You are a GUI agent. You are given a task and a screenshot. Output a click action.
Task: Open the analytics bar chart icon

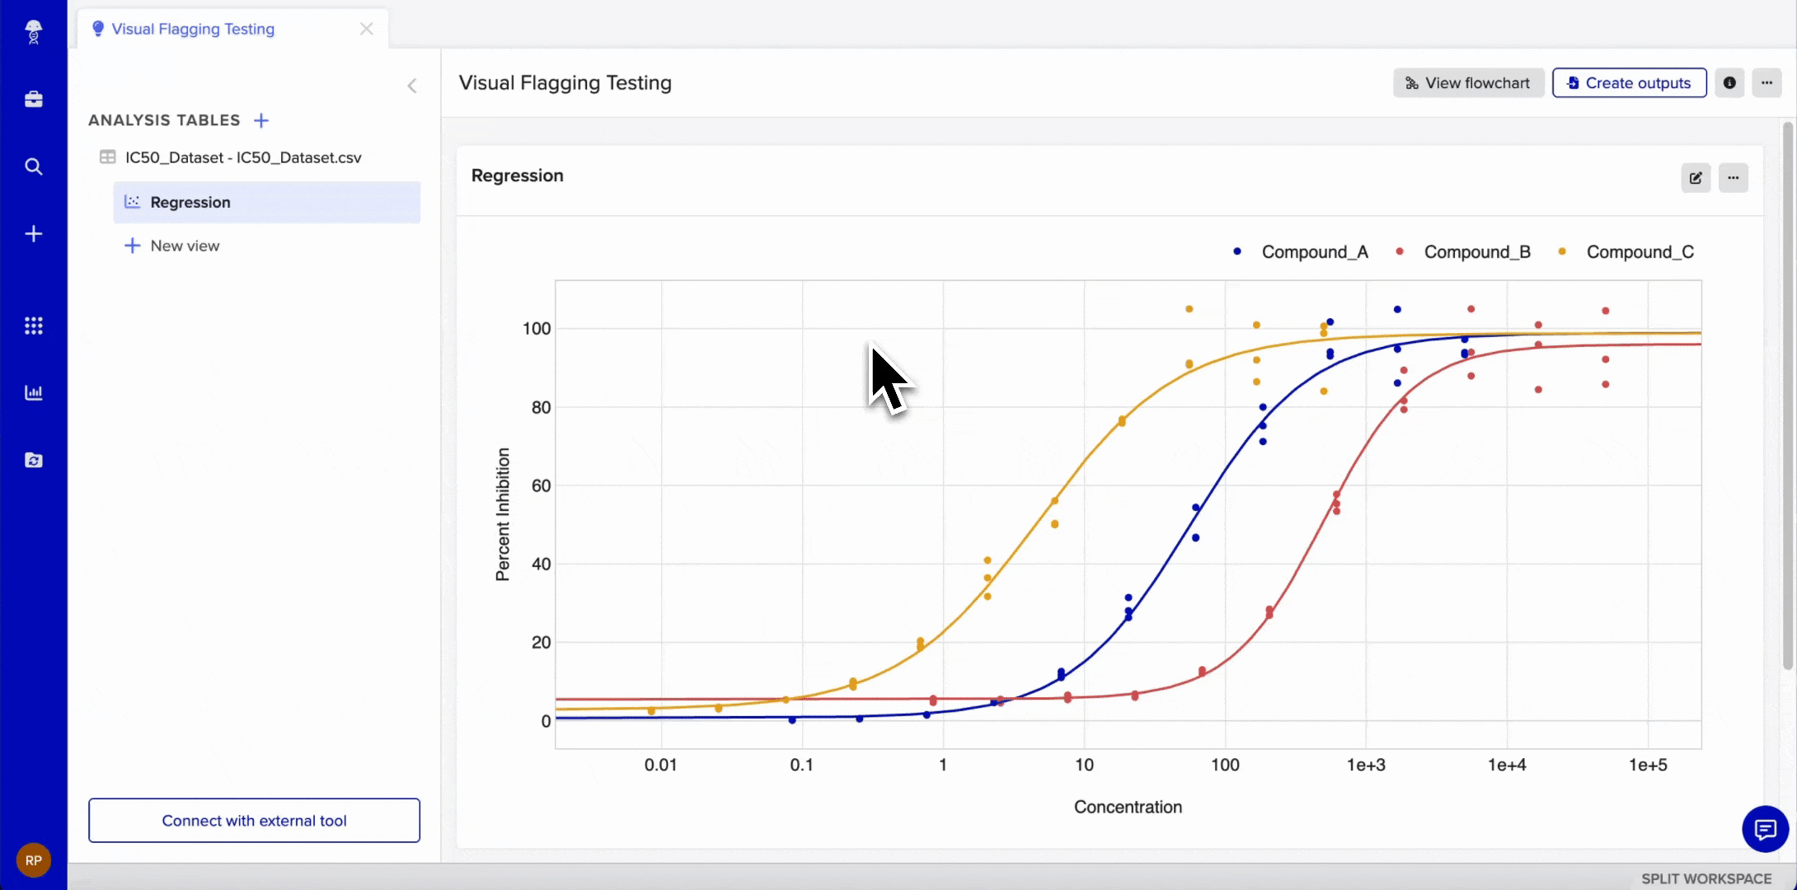tap(33, 392)
